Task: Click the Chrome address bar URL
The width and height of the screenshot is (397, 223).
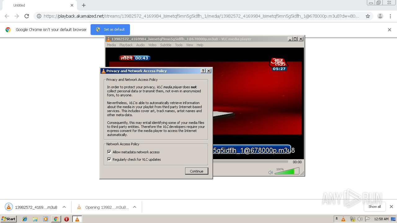Action: point(201,16)
